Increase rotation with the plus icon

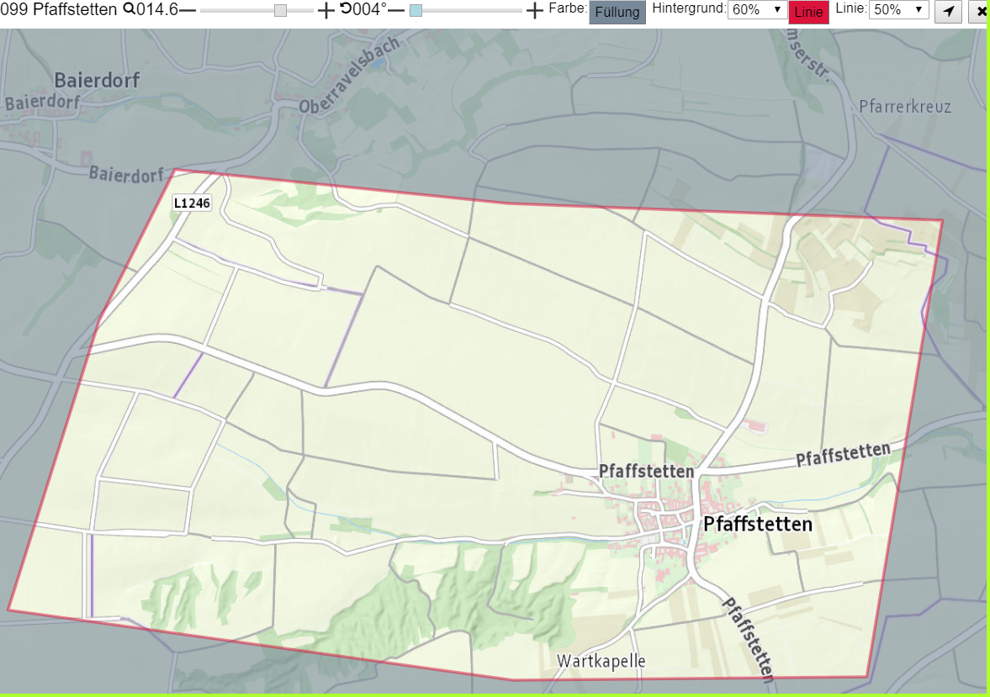(x=534, y=10)
